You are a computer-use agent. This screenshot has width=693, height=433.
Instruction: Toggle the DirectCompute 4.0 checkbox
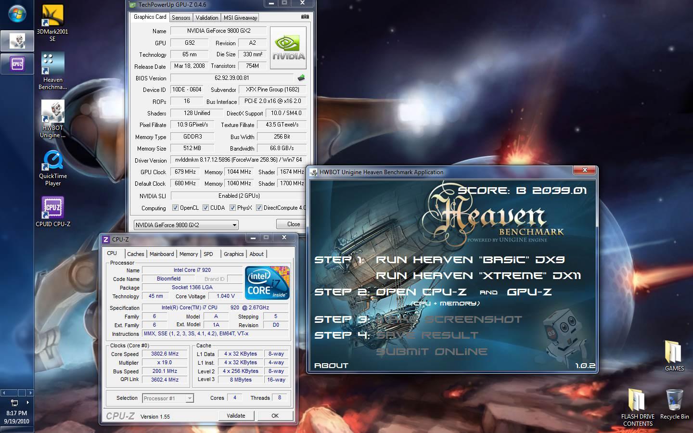259,208
